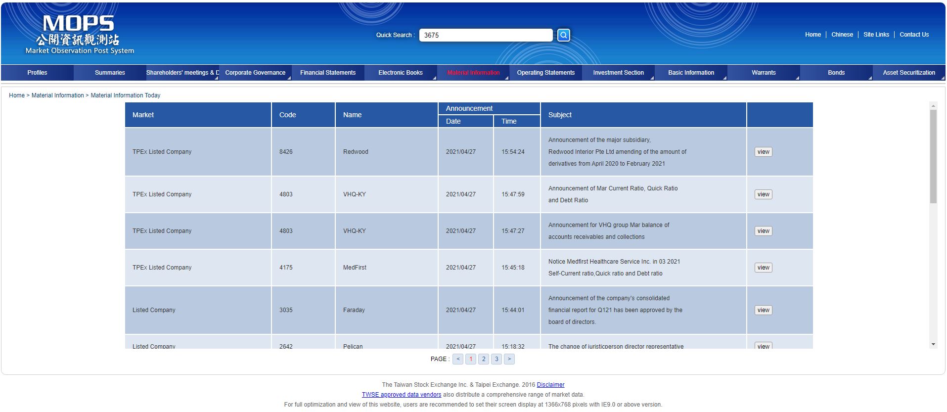
Task: Select the Operating Statements menu item
Action: 545,73
